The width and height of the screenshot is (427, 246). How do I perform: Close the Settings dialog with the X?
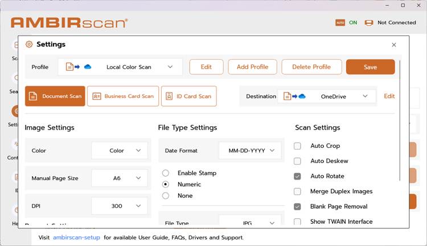point(394,45)
